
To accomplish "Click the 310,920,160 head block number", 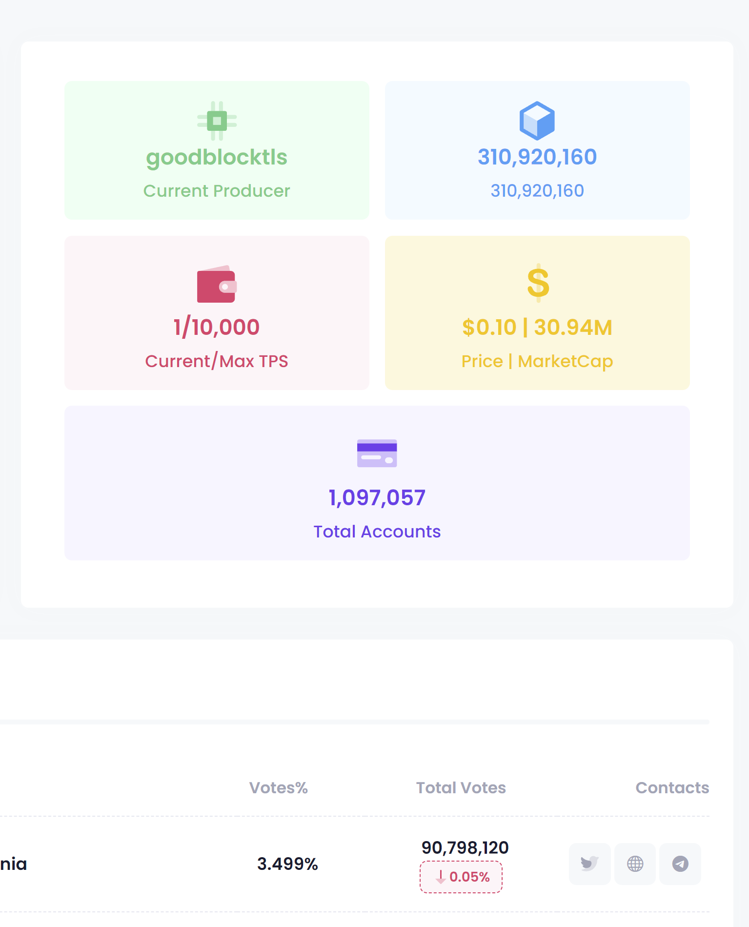I will click(x=537, y=157).
